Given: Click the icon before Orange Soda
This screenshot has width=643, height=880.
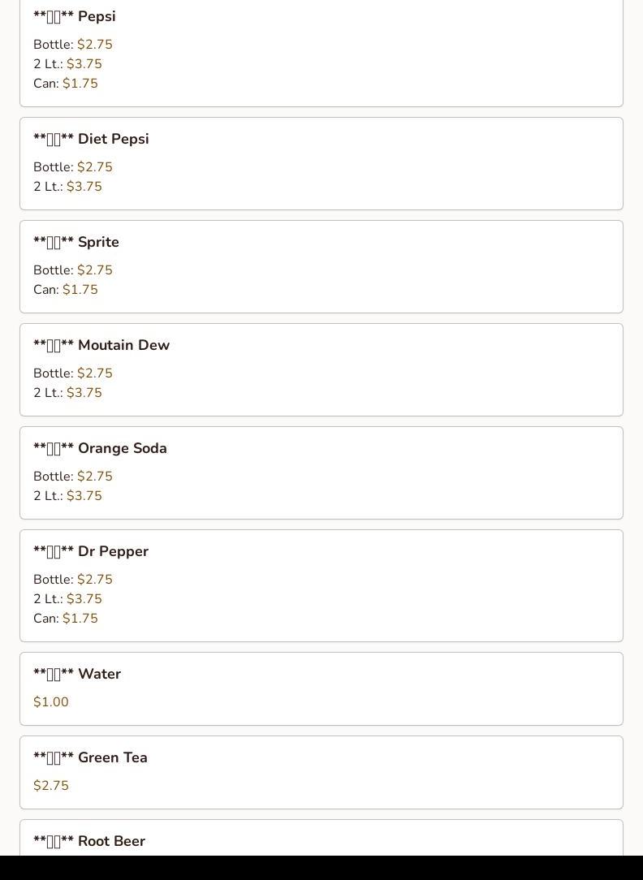Looking at the screenshot, I should (x=54, y=448).
